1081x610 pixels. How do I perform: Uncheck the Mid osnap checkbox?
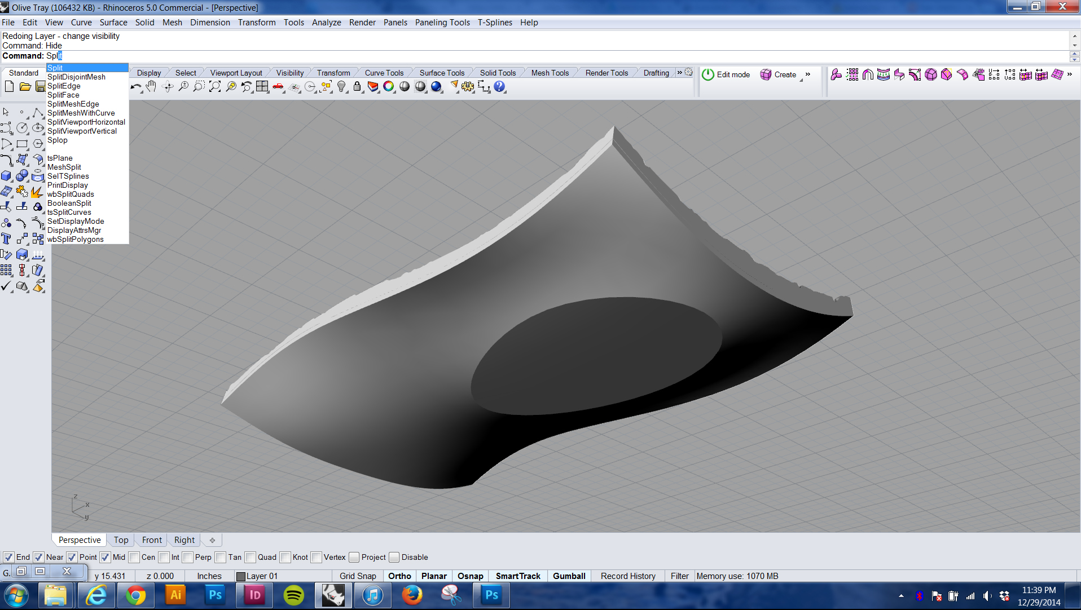tap(105, 557)
